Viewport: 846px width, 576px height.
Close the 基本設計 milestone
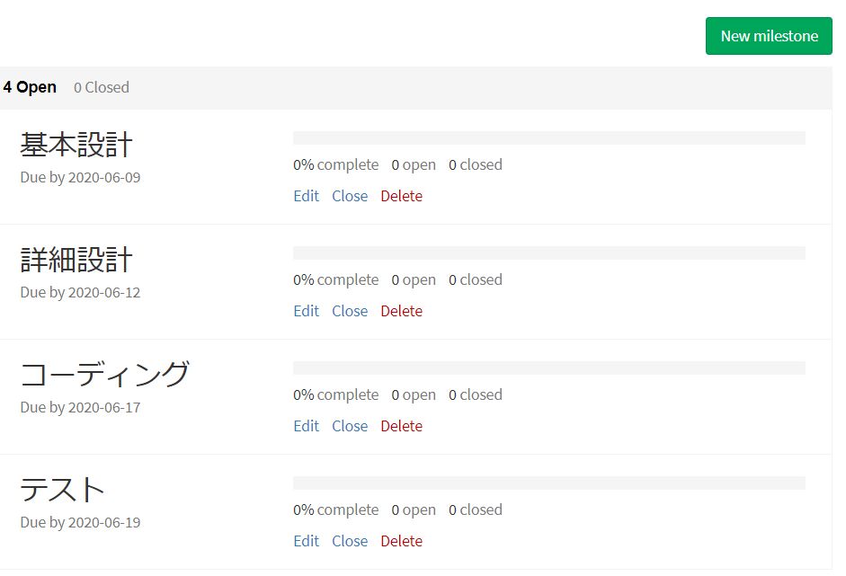click(350, 196)
